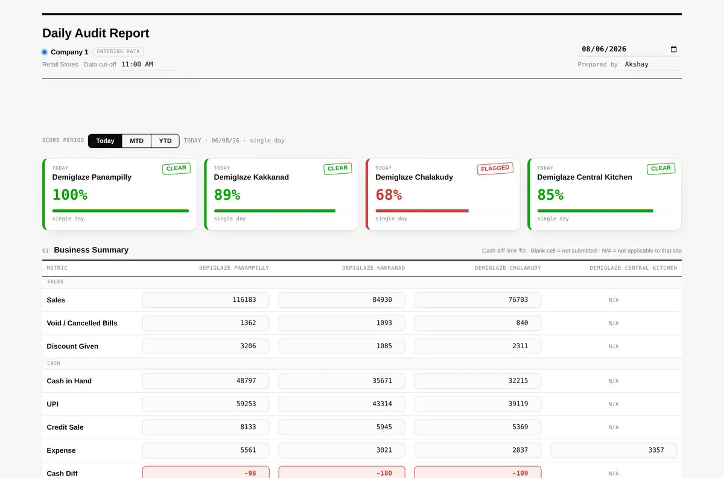Edit Central Kitchen Expense value 3357
This screenshot has height=478, width=724.
[x=614, y=450]
